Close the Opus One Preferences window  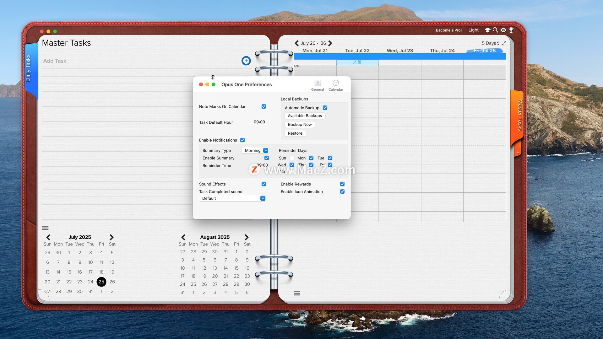(201, 85)
